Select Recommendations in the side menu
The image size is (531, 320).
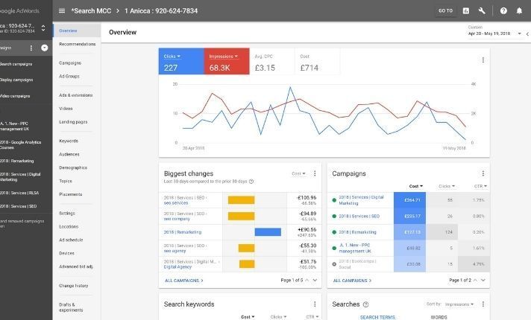tap(77, 44)
